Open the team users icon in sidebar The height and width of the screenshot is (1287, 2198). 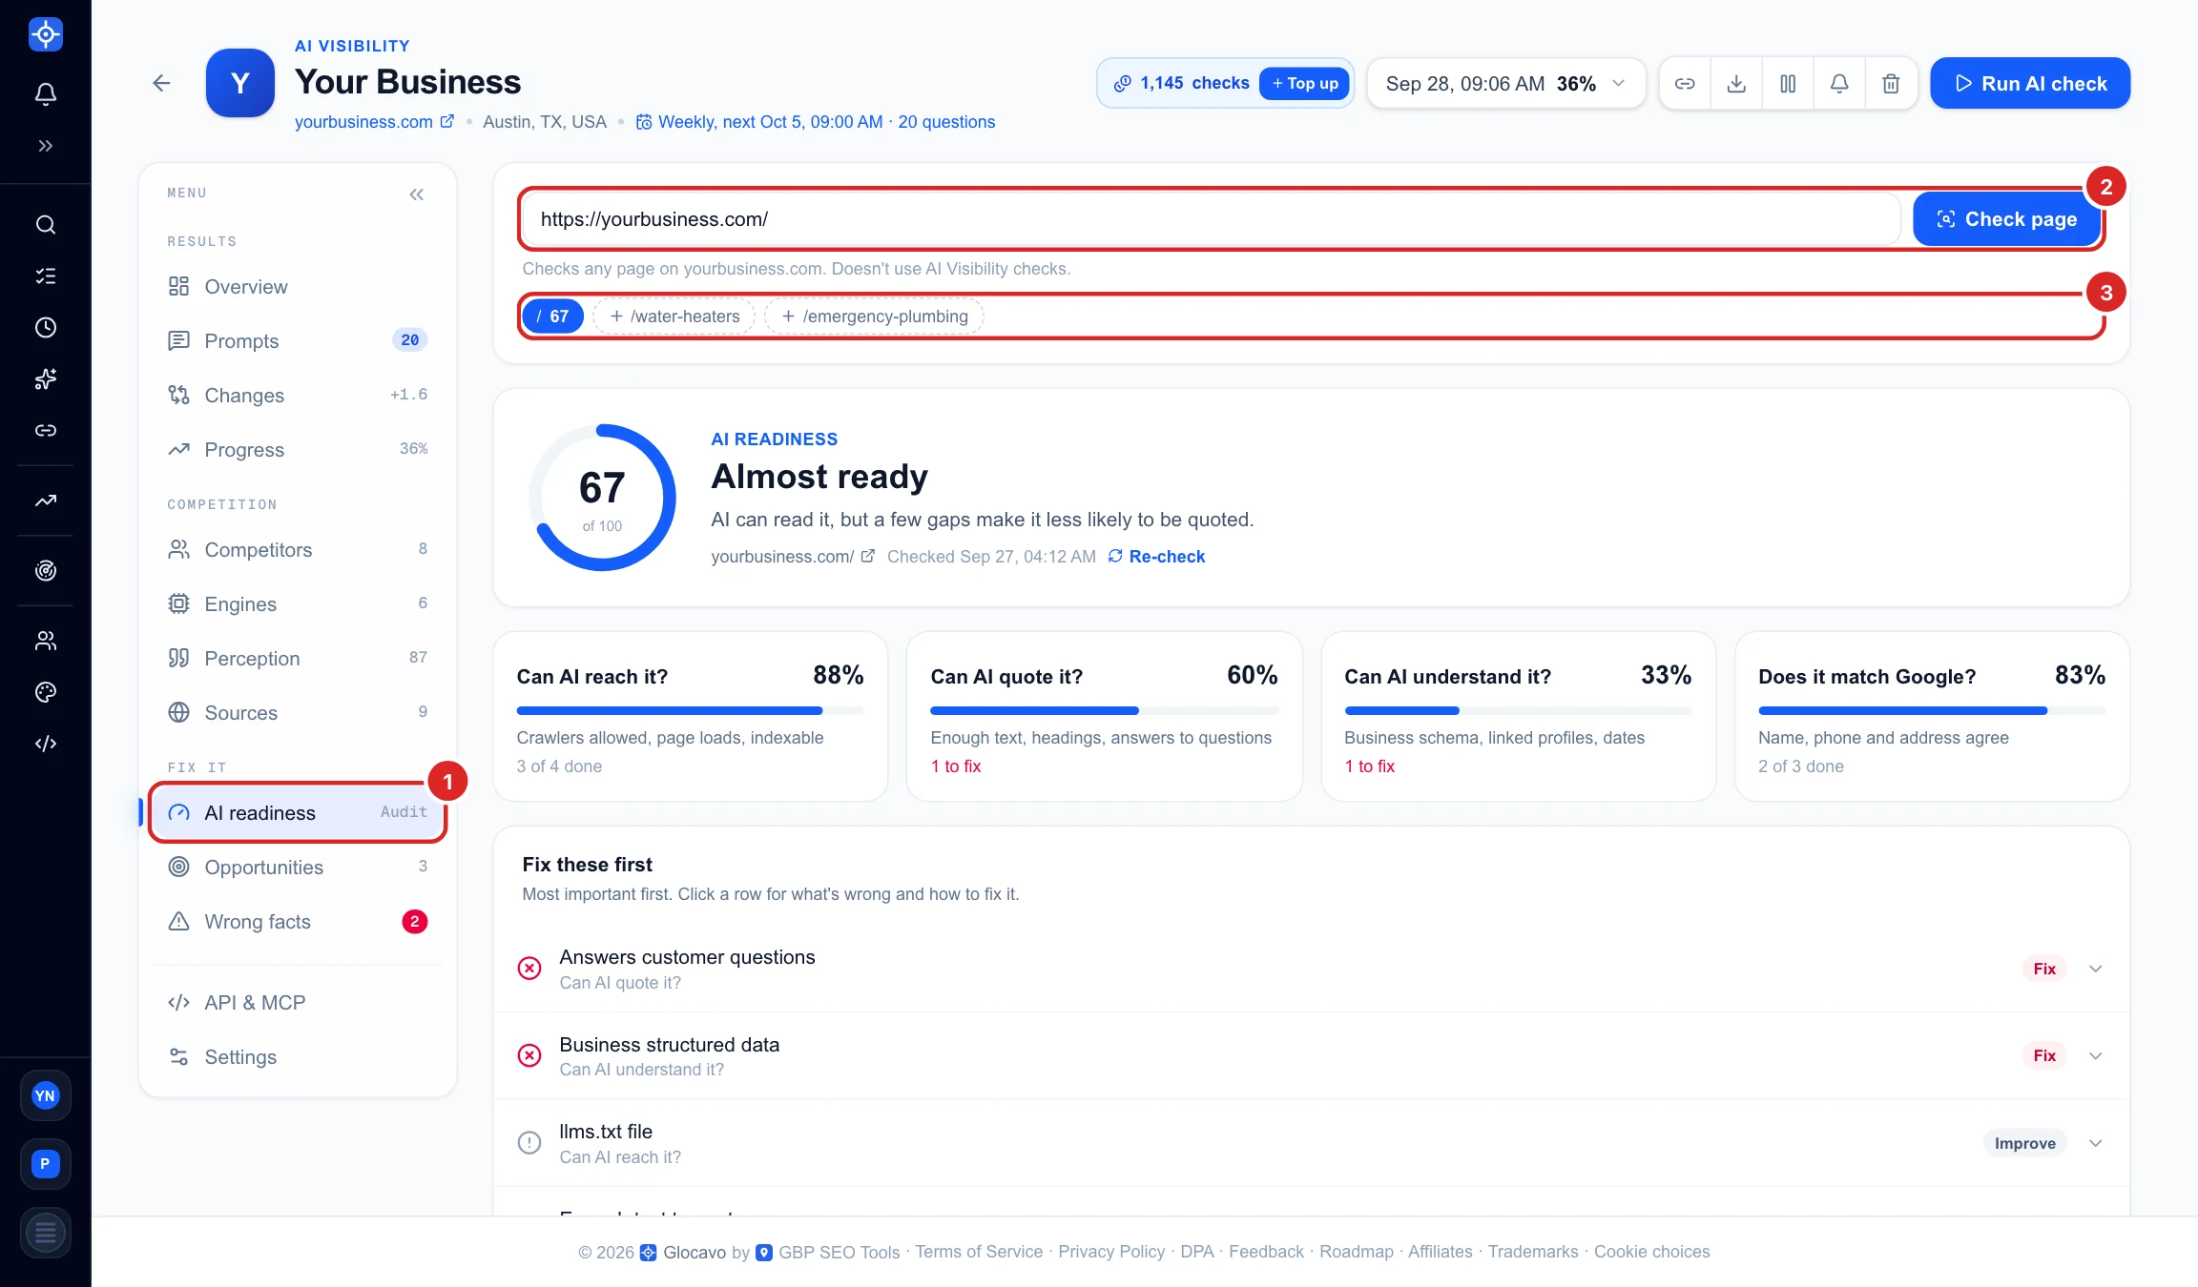45,641
